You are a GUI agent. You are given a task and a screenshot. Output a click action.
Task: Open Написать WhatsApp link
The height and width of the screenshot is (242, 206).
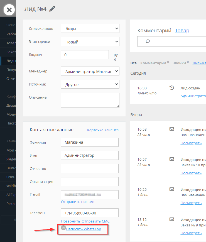pos(83,229)
